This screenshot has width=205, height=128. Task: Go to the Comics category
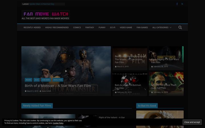coord(77,27)
